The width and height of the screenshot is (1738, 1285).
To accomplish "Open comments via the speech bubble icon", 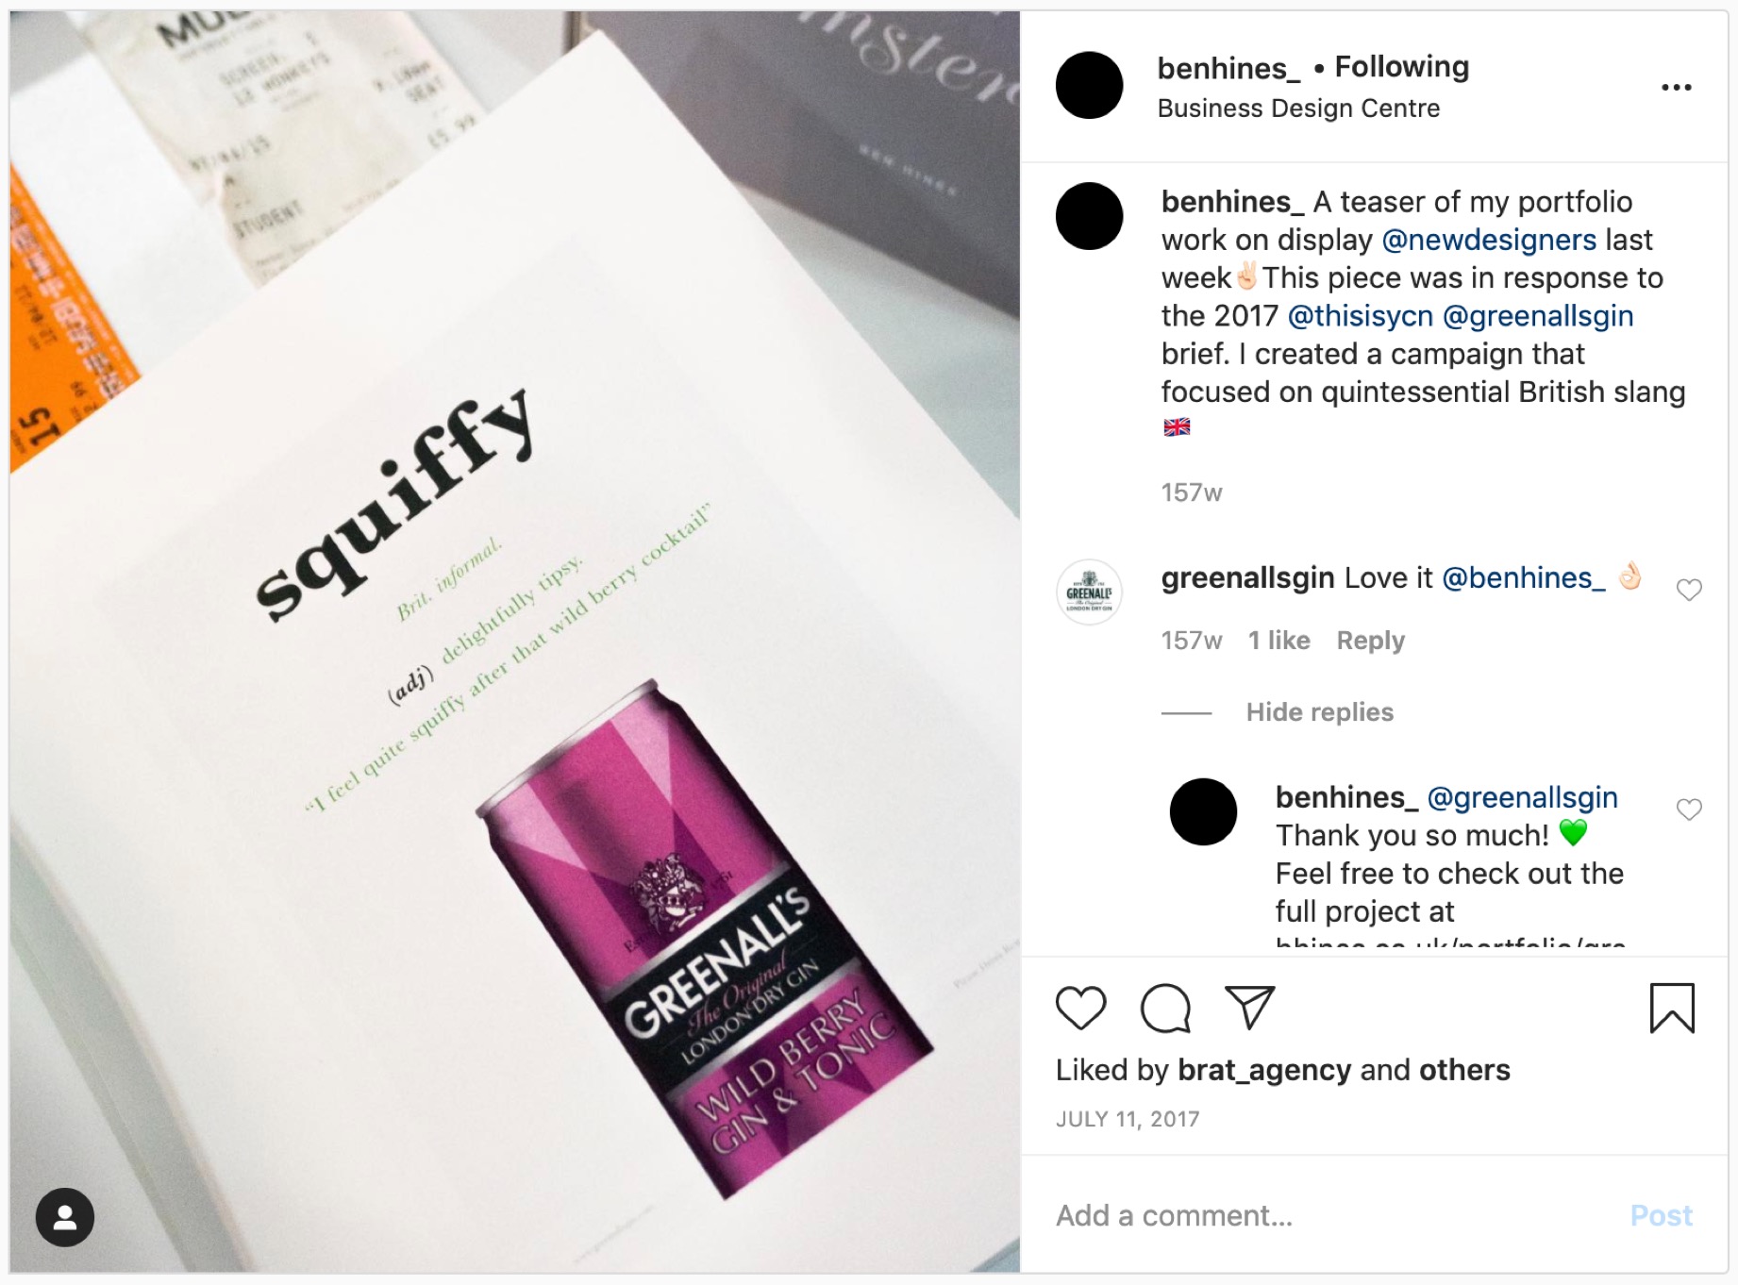I will tap(1165, 1008).
